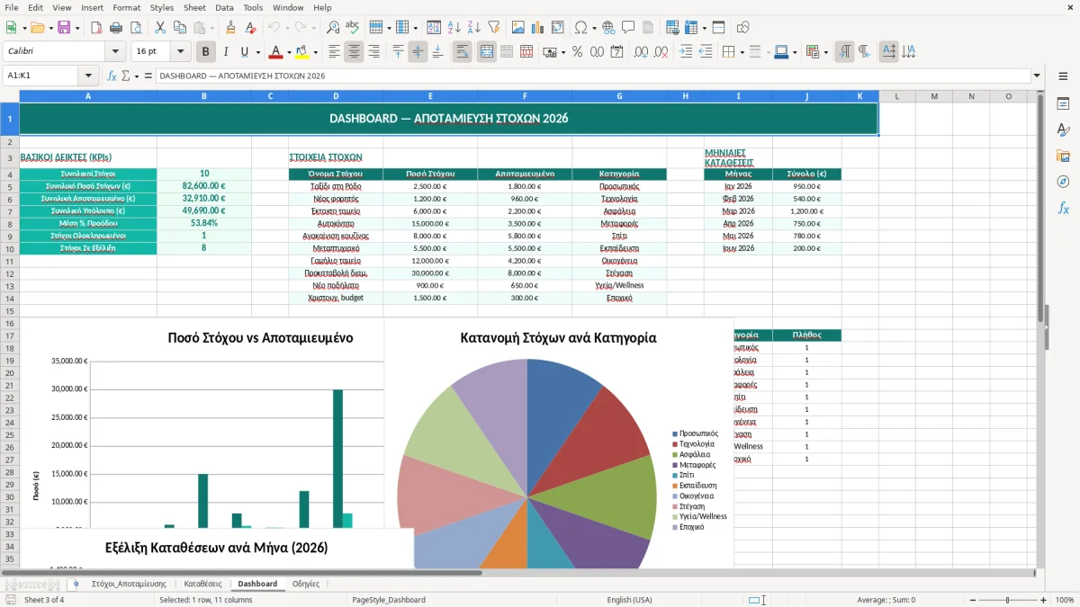Screen dimensions: 1080x607
Task: Open Font Color dropdown arrow
Action: pyautogui.click(x=288, y=52)
